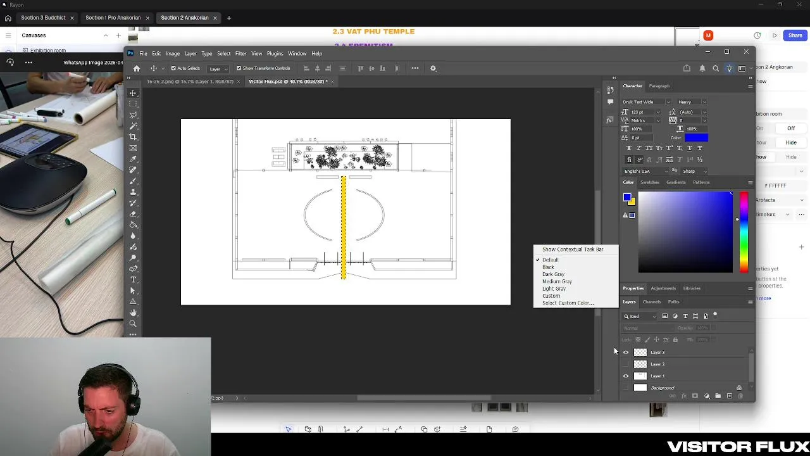Show Layer 2 via its visibility box
Image resolution: width=810 pixels, height=456 pixels.
626,364
